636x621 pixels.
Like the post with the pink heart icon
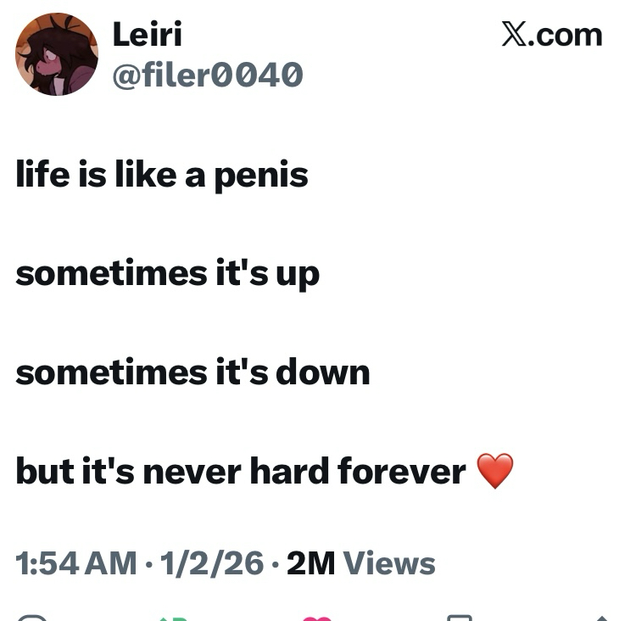pos(317,617)
